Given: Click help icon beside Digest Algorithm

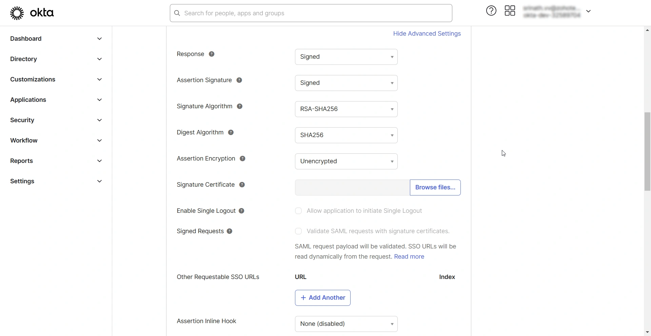Looking at the screenshot, I should 231,133.
